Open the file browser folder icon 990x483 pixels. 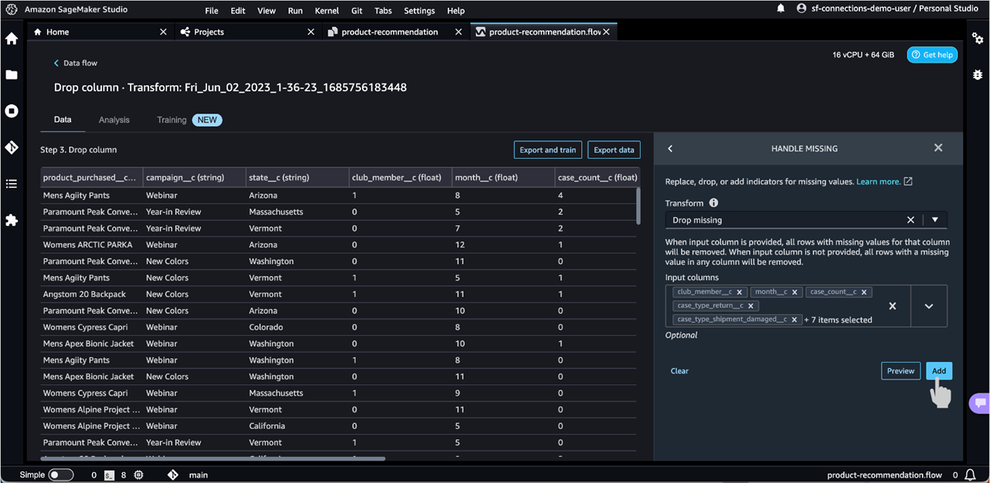pyautogui.click(x=12, y=75)
